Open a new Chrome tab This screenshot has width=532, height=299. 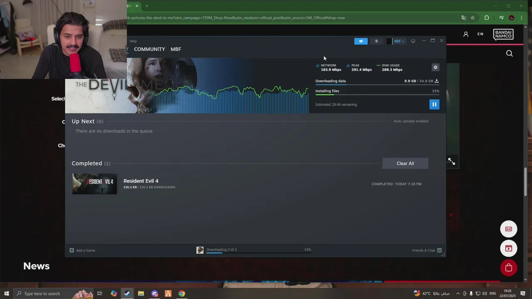pyautogui.click(x=147, y=6)
